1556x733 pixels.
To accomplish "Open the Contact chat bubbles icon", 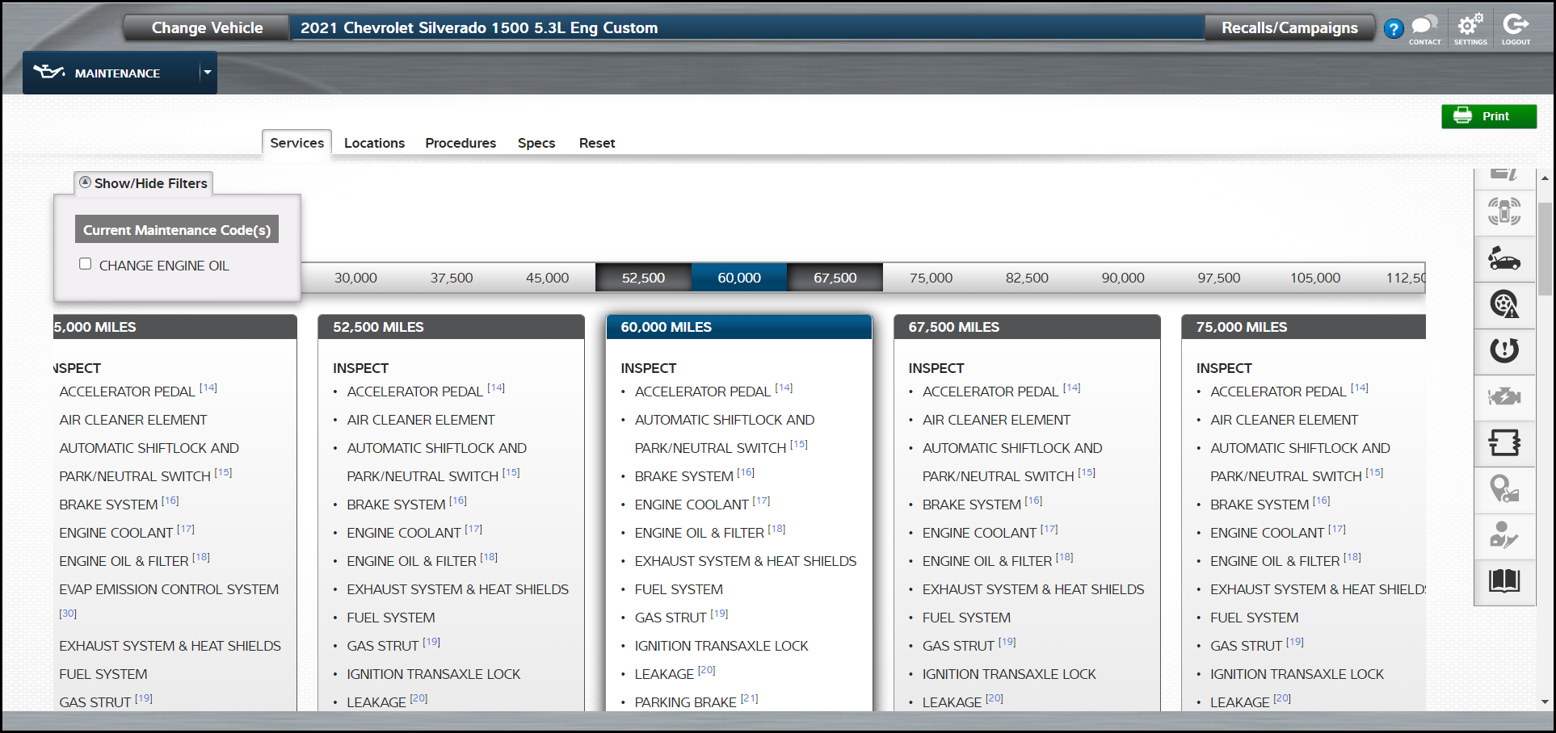I will pos(1424,28).
